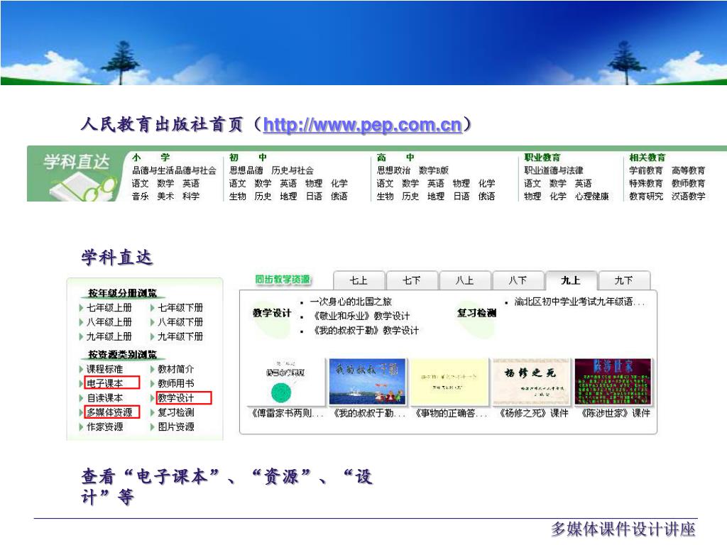
Task: Open the 课程标准 resource category
Action: coord(105,369)
